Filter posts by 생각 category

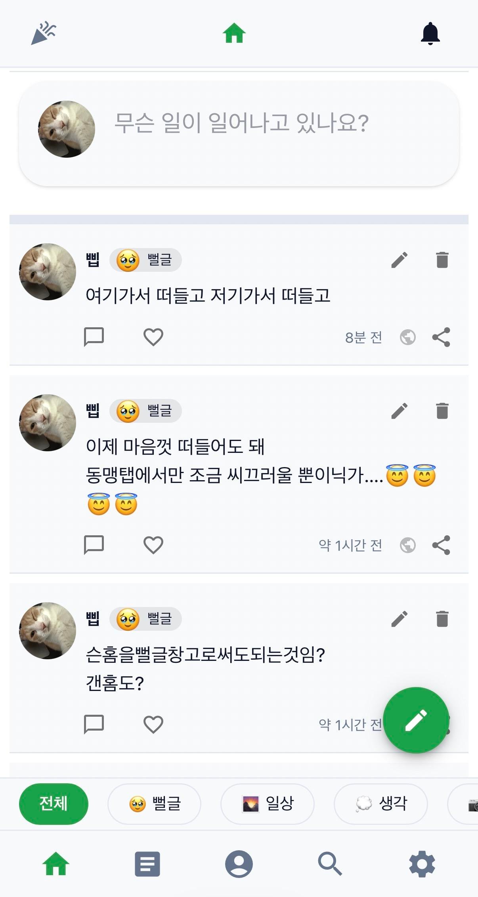[x=381, y=804]
